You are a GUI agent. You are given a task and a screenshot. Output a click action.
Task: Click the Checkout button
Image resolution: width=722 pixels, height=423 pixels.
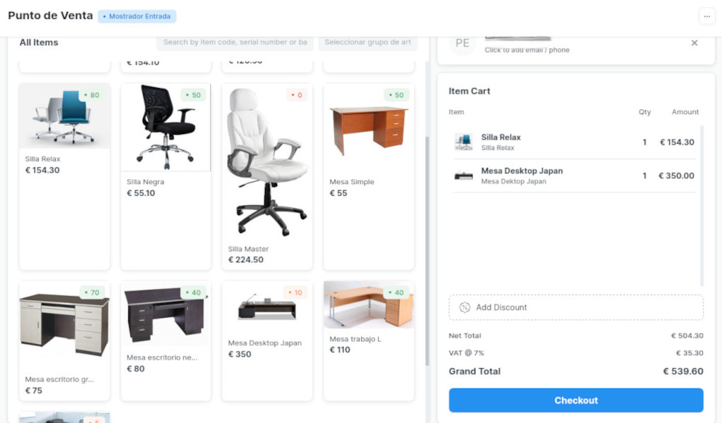[x=575, y=400]
